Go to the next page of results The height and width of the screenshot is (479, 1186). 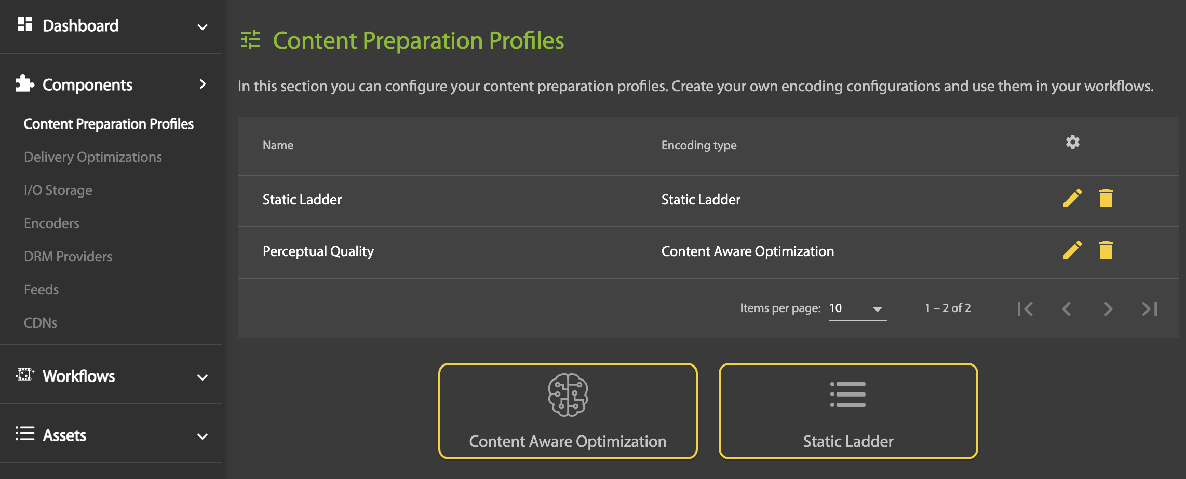1107,308
